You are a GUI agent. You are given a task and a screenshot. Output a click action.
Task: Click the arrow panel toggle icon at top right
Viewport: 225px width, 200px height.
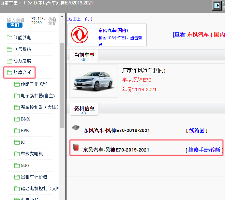pyautogui.click(x=217, y=5)
